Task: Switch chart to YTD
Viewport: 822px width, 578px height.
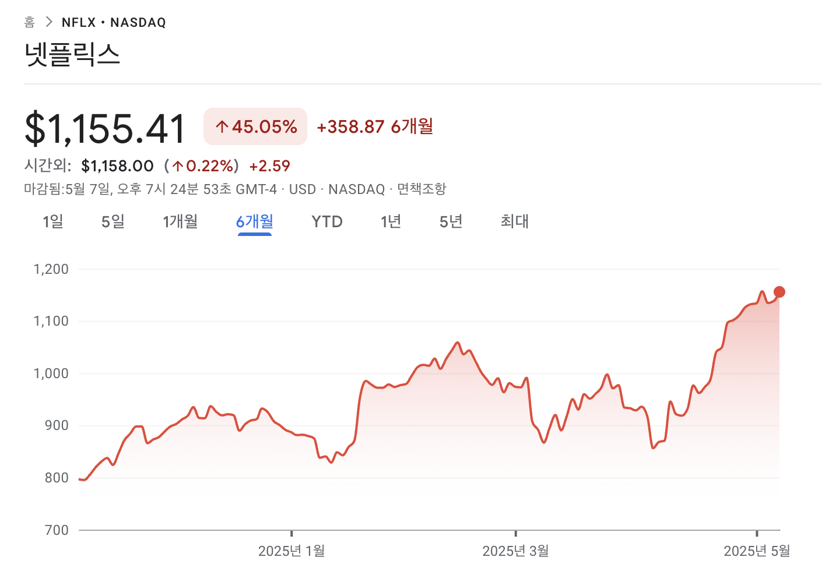Action: [x=326, y=221]
